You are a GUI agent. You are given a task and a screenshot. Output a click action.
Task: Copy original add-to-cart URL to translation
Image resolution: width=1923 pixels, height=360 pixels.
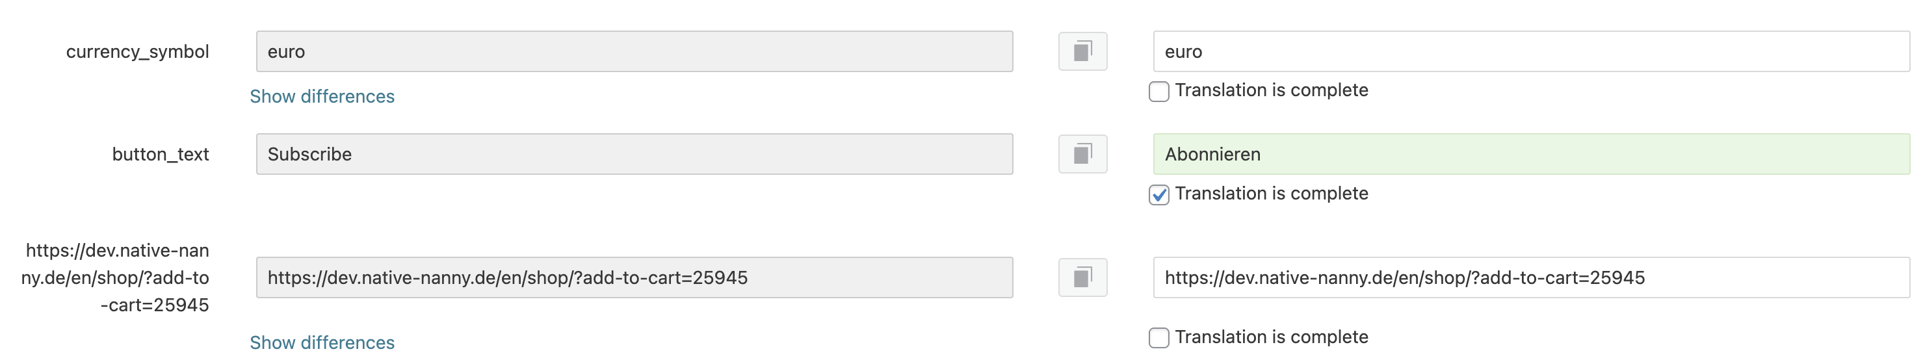(1082, 277)
